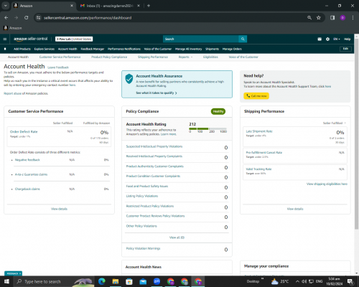Viewport: 359px width, 287px height.
Task: Open See what it takes to qualify
Action: click(x=157, y=93)
